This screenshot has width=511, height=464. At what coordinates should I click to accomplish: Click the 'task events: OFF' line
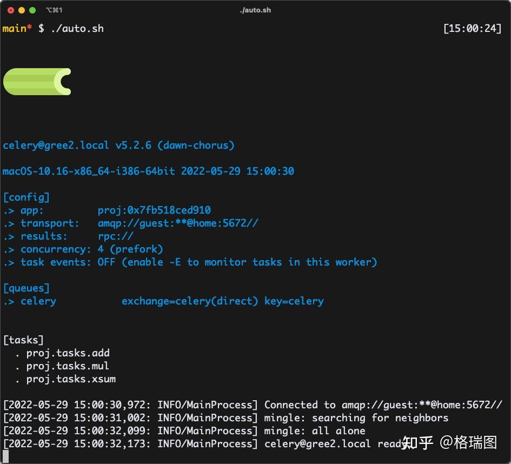(x=190, y=262)
